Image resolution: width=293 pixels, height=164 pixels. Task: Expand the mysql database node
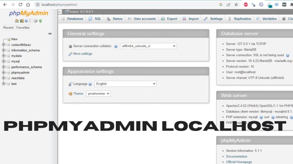[3, 61]
